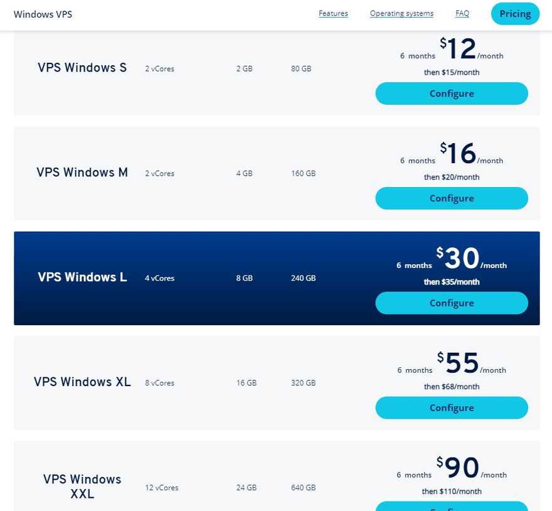Select the VPS Windows S plan name

(82, 67)
